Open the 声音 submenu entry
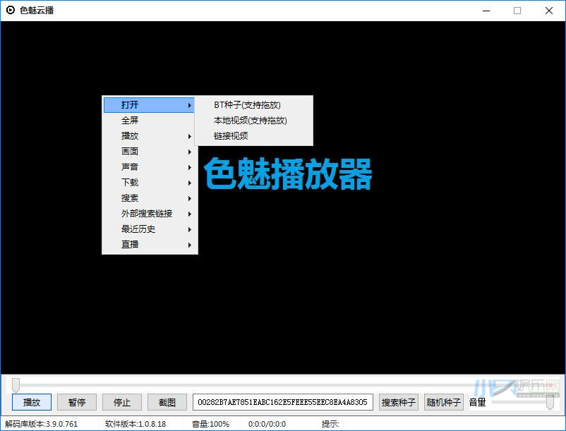The width and height of the screenshot is (566, 431). (149, 167)
